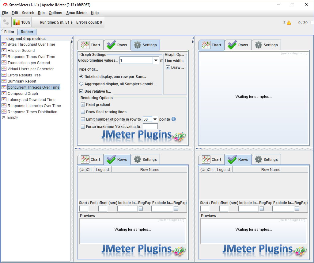This screenshot has width=314, height=263.
Task: Click Exclude labels field in bottom-left panel
Action: [x=162, y=209]
